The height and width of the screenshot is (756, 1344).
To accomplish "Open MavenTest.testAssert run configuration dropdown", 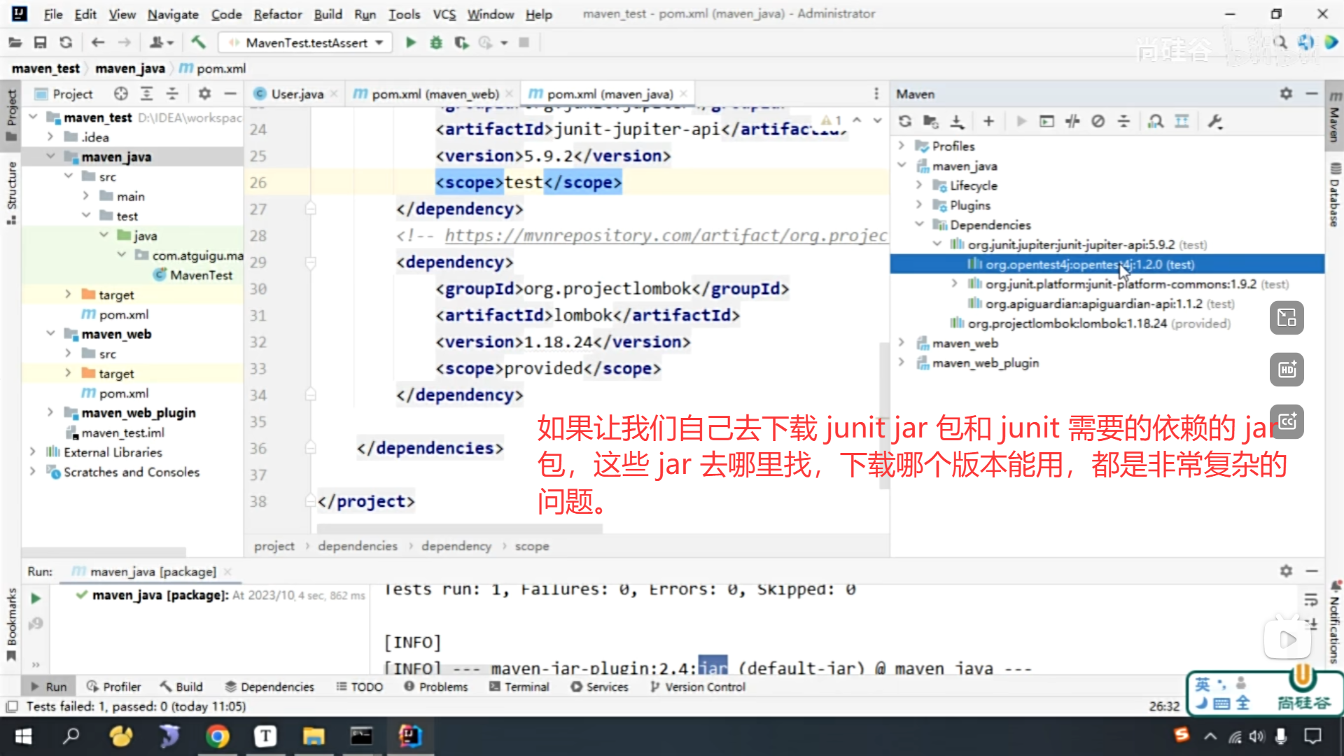I will coord(306,43).
